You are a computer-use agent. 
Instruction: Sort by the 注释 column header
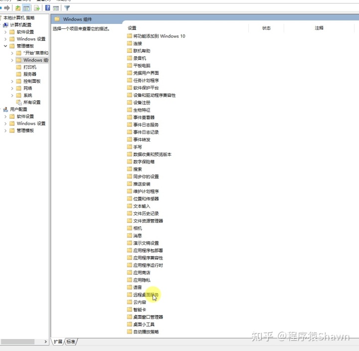[319, 28]
